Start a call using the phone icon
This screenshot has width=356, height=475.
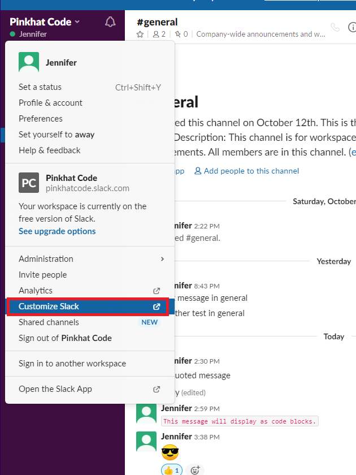(335, 27)
